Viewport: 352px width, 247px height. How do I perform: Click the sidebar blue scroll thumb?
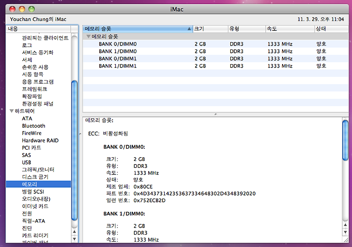tap(74, 151)
